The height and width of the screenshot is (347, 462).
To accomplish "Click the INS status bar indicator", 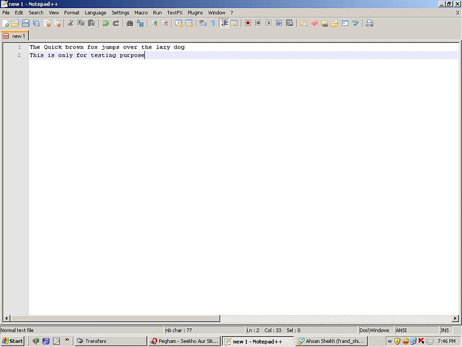I will pyautogui.click(x=445, y=330).
